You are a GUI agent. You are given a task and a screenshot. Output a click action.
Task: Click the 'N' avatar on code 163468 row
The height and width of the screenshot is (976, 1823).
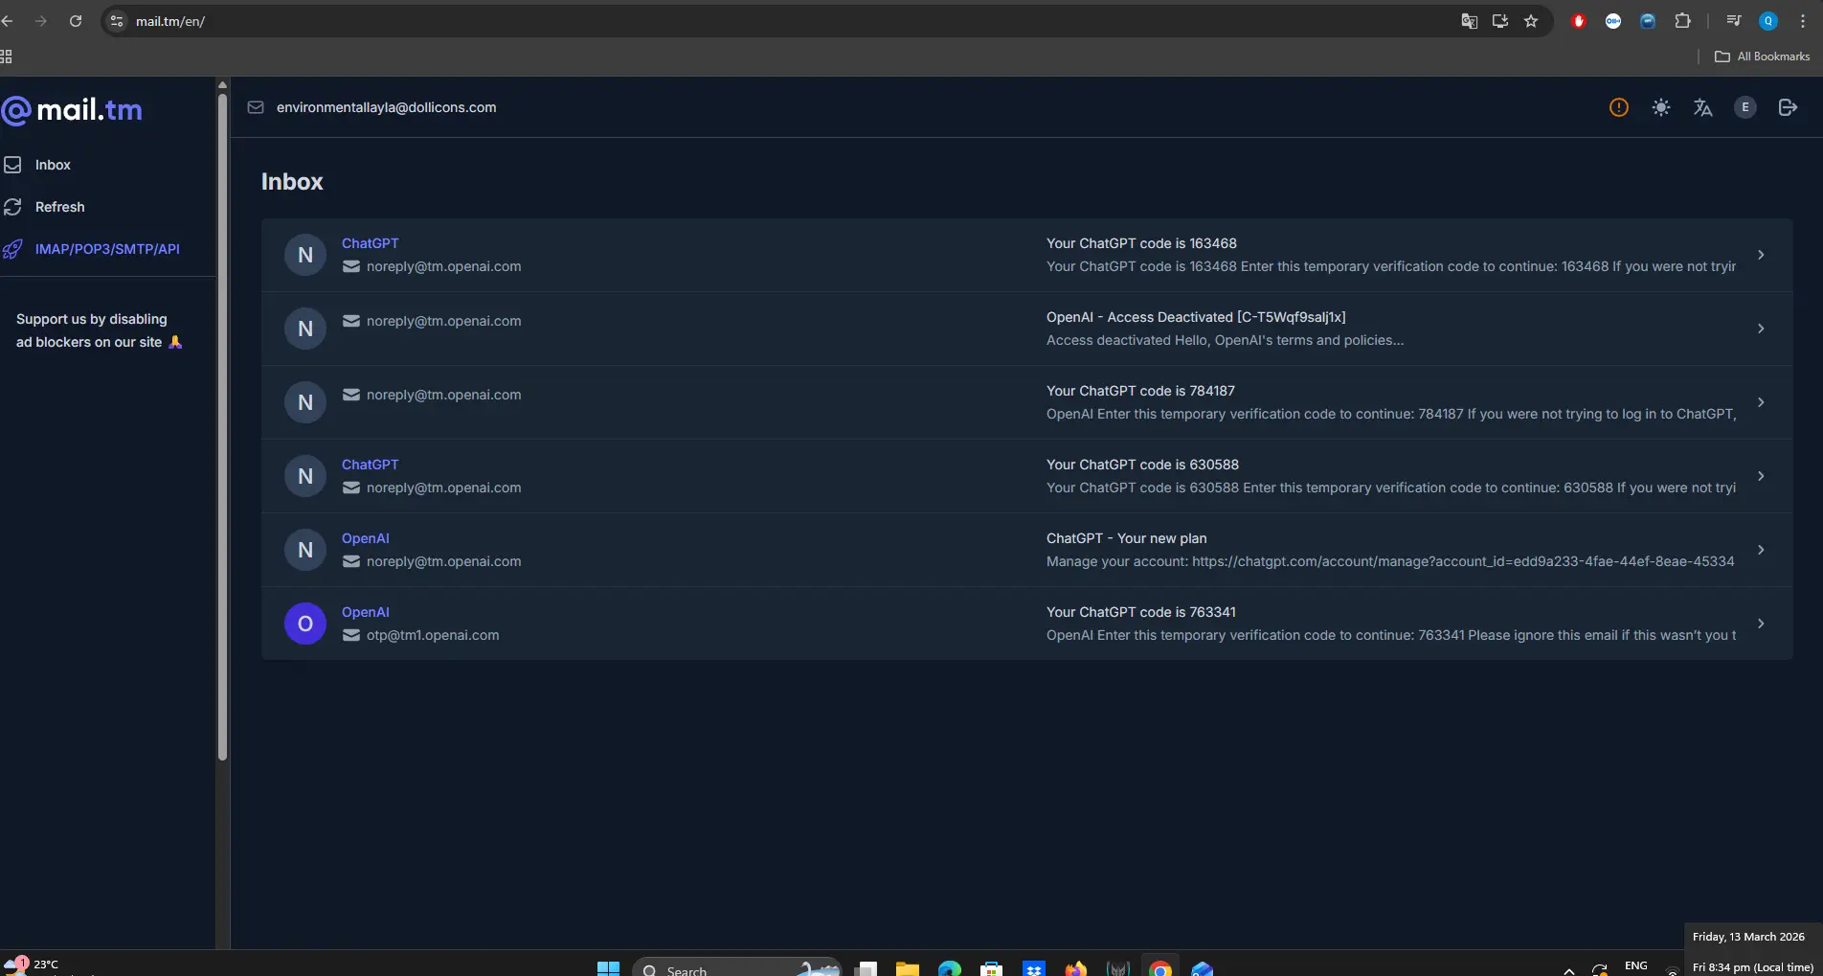pyautogui.click(x=305, y=255)
